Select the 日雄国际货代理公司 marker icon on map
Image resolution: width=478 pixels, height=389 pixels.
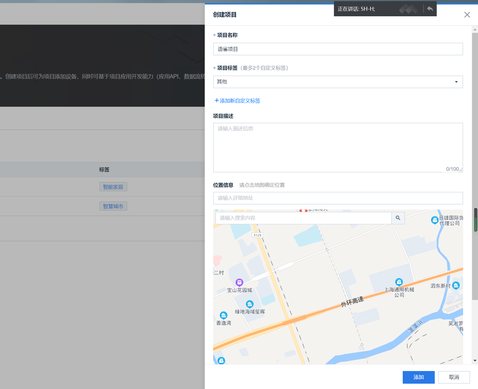[435, 220]
